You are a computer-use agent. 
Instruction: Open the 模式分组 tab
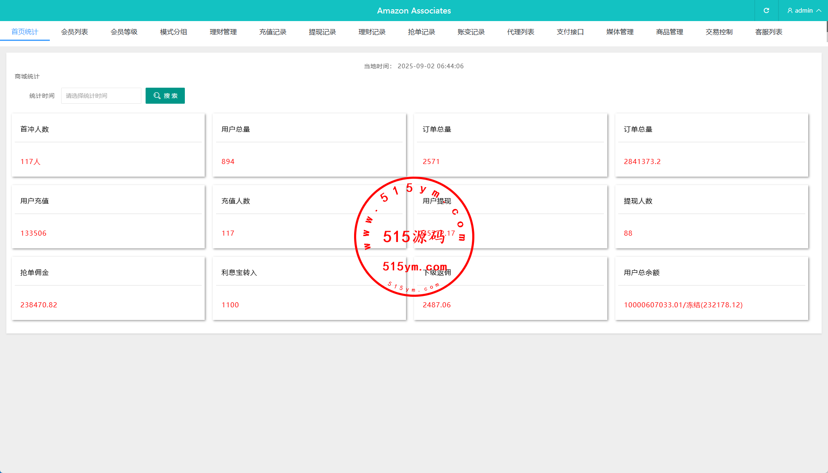point(173,32)
